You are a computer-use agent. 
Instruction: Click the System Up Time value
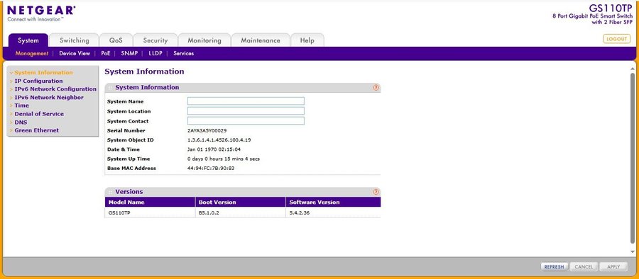pyautogui.click(x=224, y=159)
